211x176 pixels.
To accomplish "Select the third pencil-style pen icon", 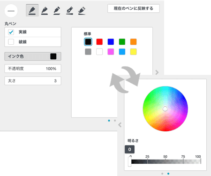I will pyautogui.click(x=57, y=11).
